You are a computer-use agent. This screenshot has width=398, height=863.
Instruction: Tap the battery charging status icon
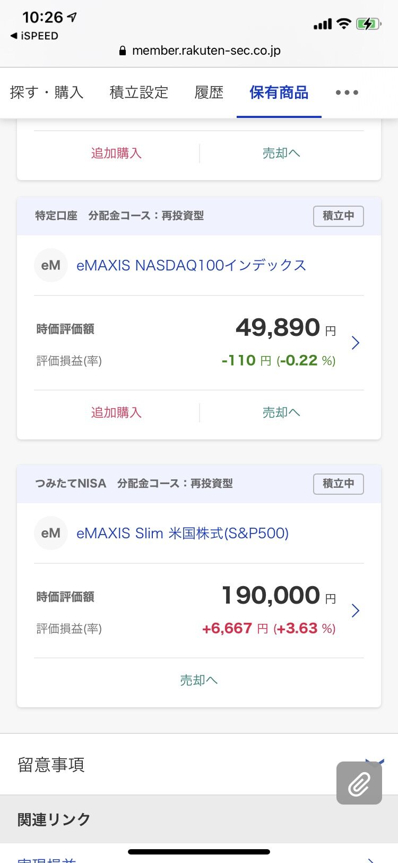368,24
